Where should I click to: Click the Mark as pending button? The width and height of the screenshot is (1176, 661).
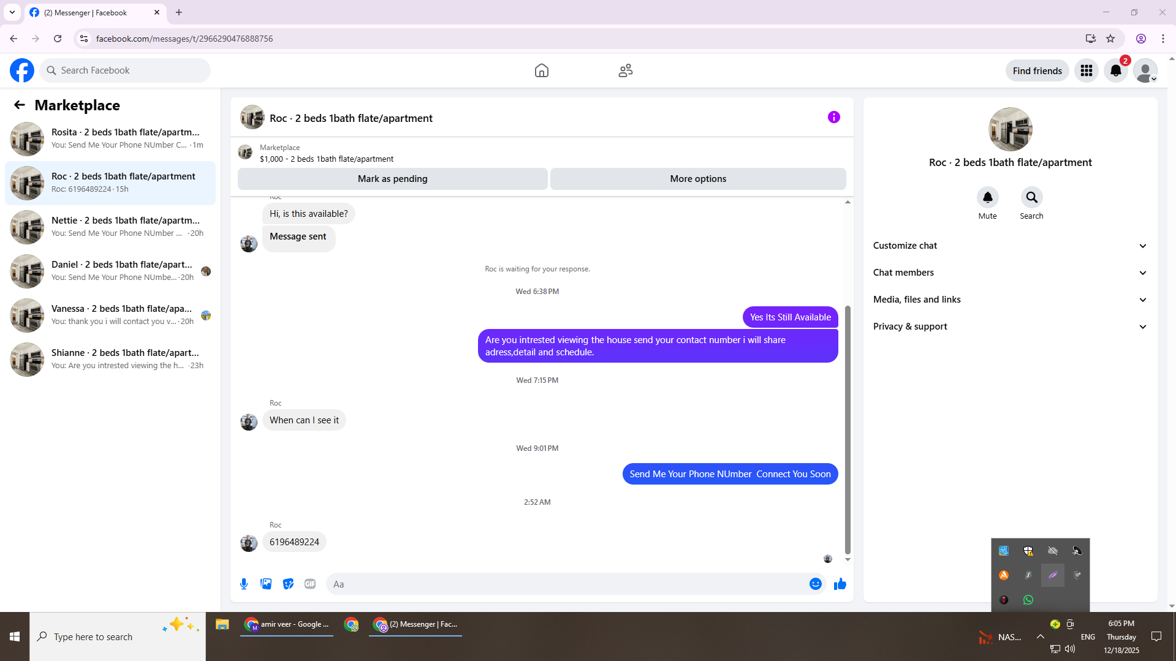(x=392, y=179)
